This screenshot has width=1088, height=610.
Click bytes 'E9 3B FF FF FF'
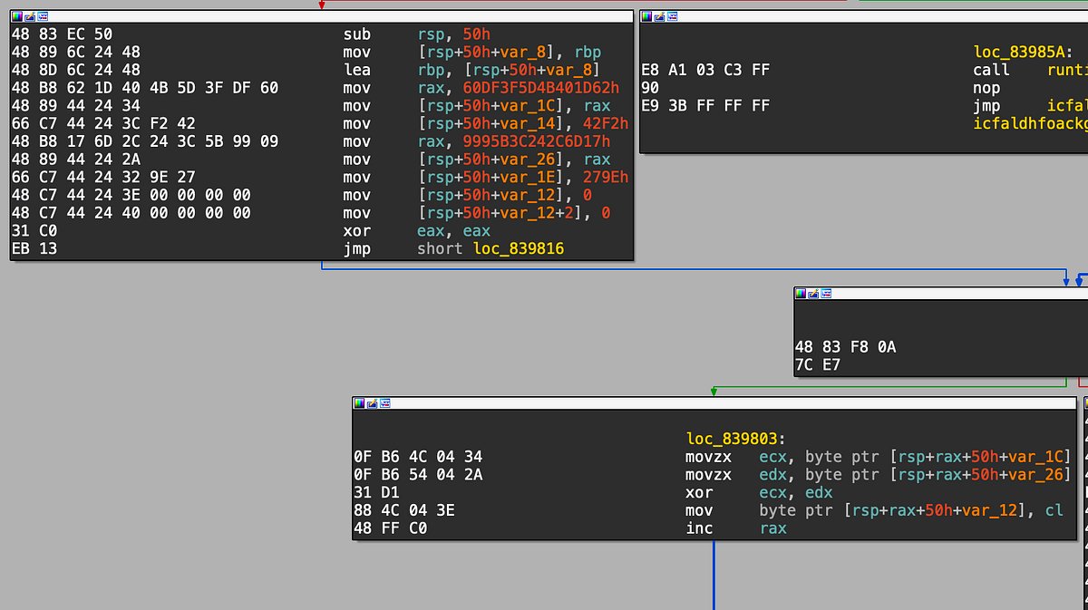click(x=705, y=105)
